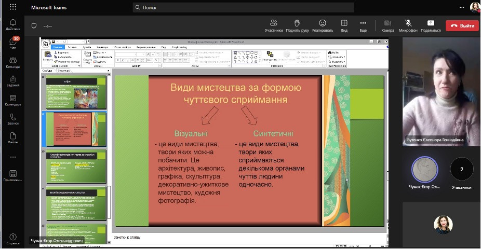Open the React emoji menu

click(x=323, y=25)
